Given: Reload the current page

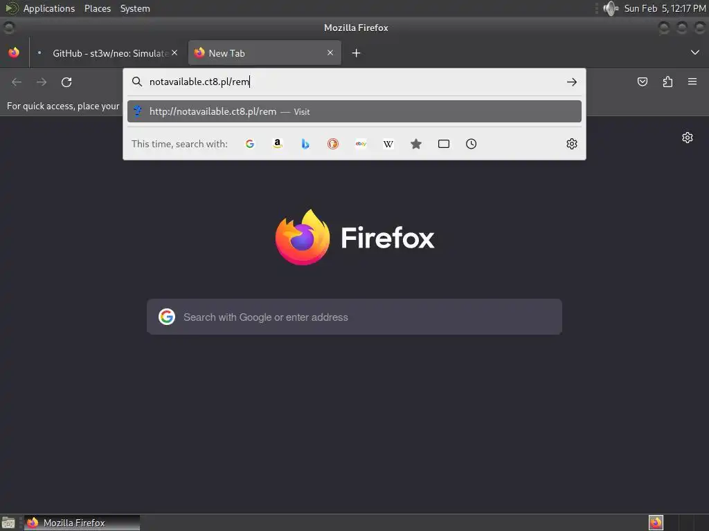Looking at the screenshot, I should [x=66, y=82].
